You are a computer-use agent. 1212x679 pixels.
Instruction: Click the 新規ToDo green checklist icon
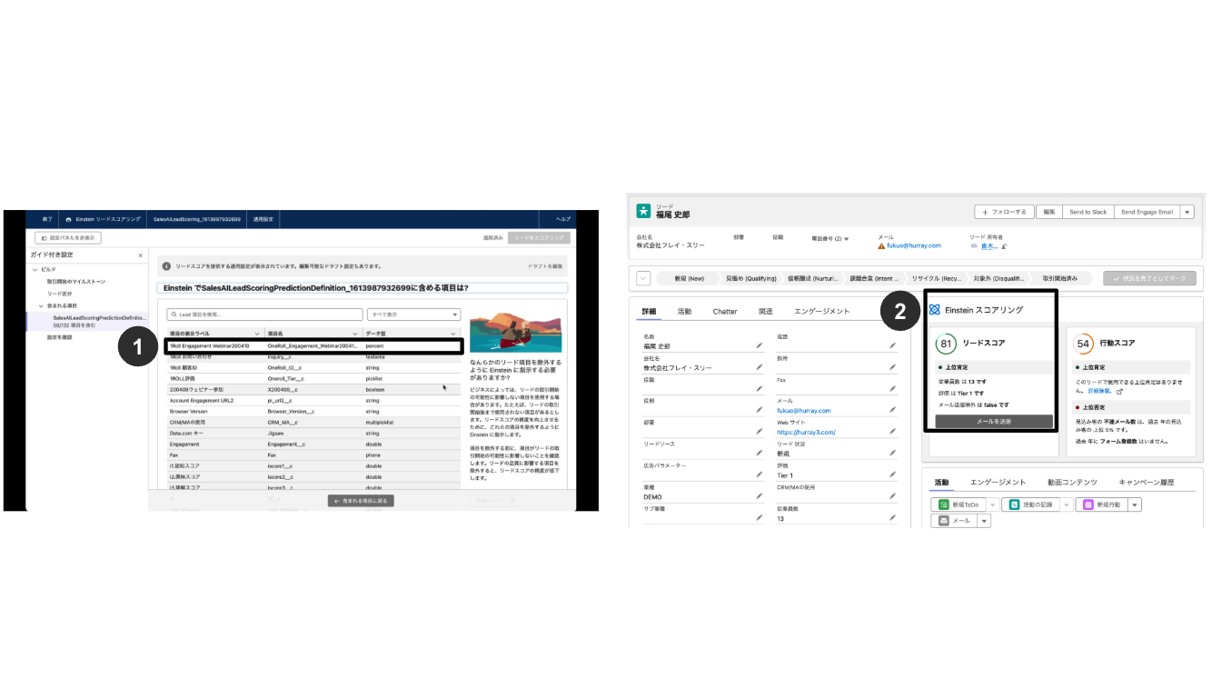pos(944,504)
